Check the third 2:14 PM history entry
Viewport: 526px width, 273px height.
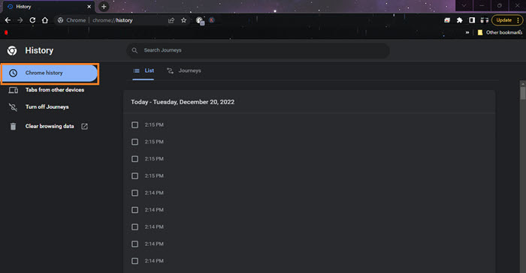(x=135, y=227)
